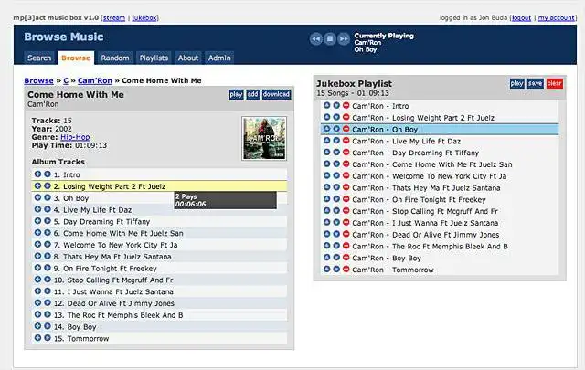Viewport: 585px width, 370px height.
Task: Move Cam'Ron - The Roc Ft Memphis up
Action: click(x=327, y=246)
